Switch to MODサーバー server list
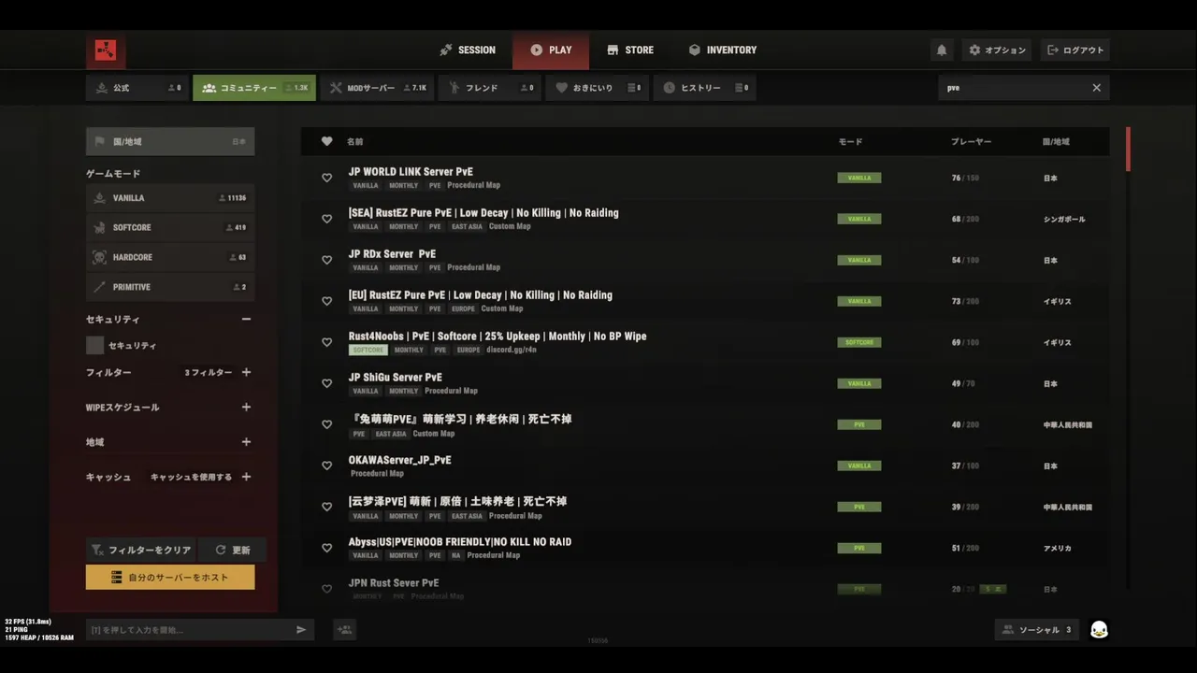The height and width of the screenshot is (673, 1197). click(378, 88)
